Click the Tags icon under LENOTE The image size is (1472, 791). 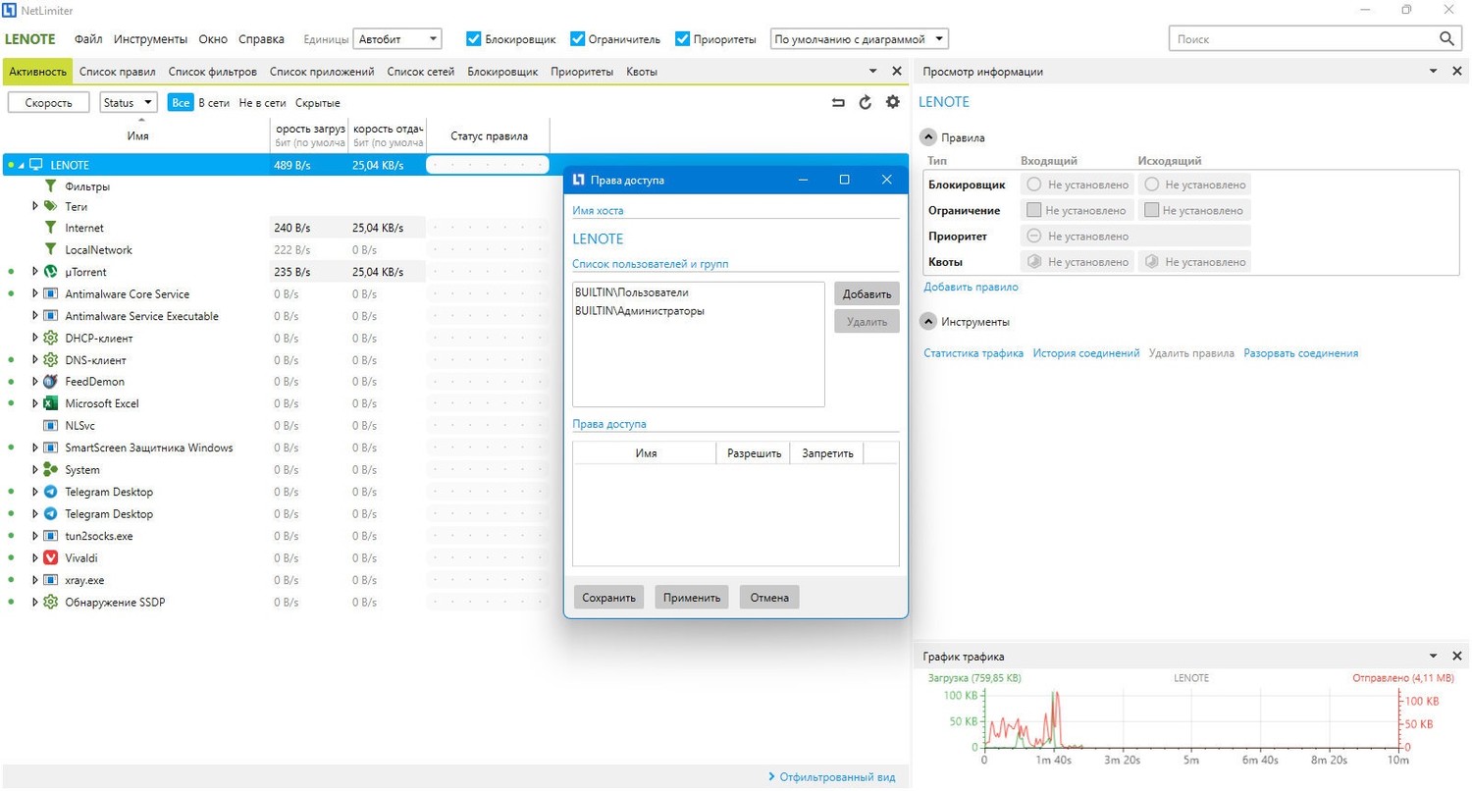[x=50, y=207]
